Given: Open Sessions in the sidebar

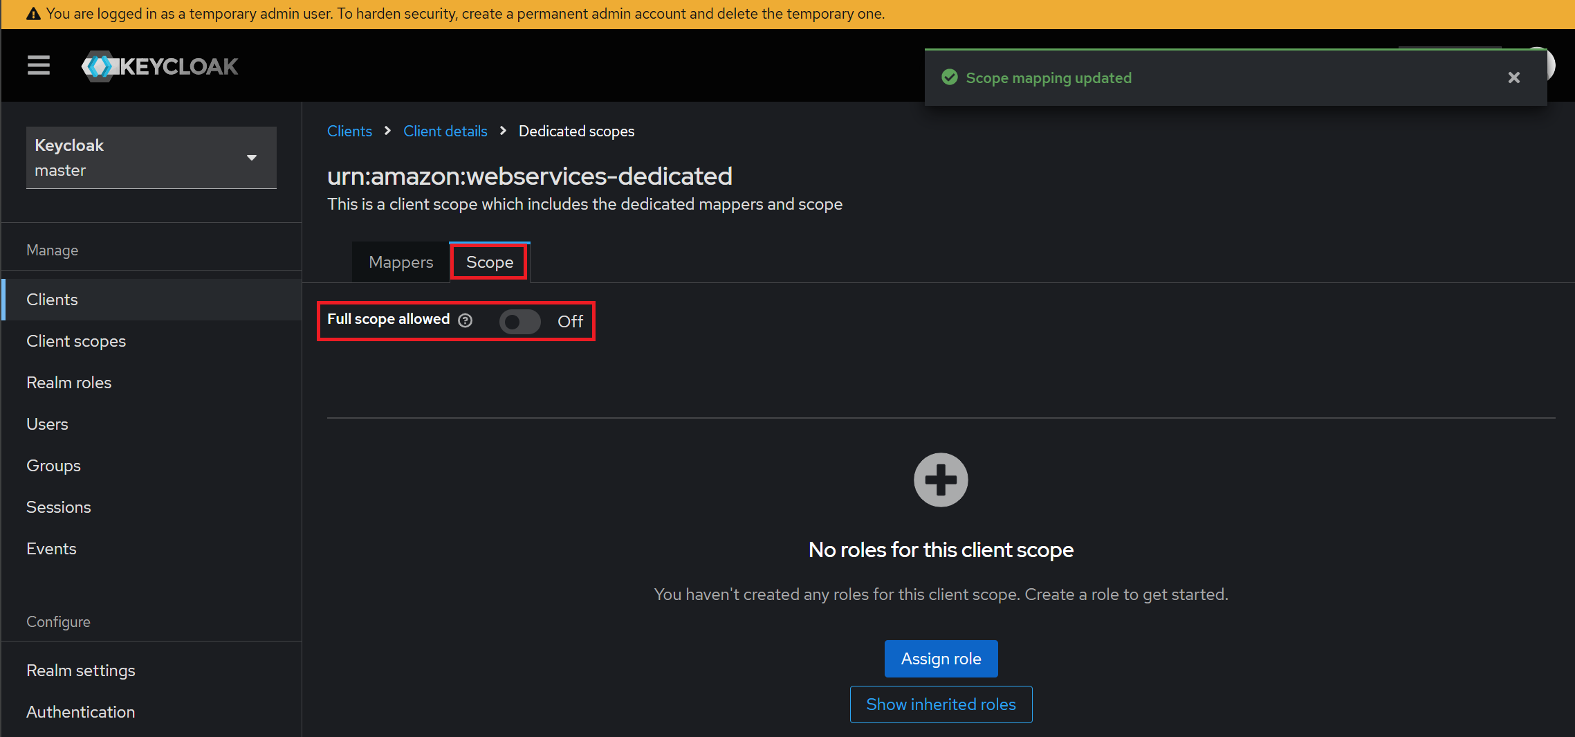Looking at the screenshot, I should click(151, 507).
